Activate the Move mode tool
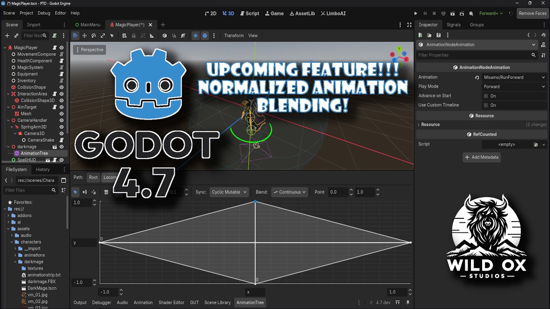This screenshot has height=309, width=550. pos(84,36)
